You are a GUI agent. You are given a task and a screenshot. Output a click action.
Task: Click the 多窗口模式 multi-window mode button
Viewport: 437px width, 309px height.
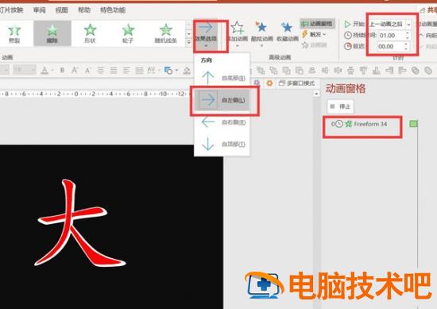[296, 83]
